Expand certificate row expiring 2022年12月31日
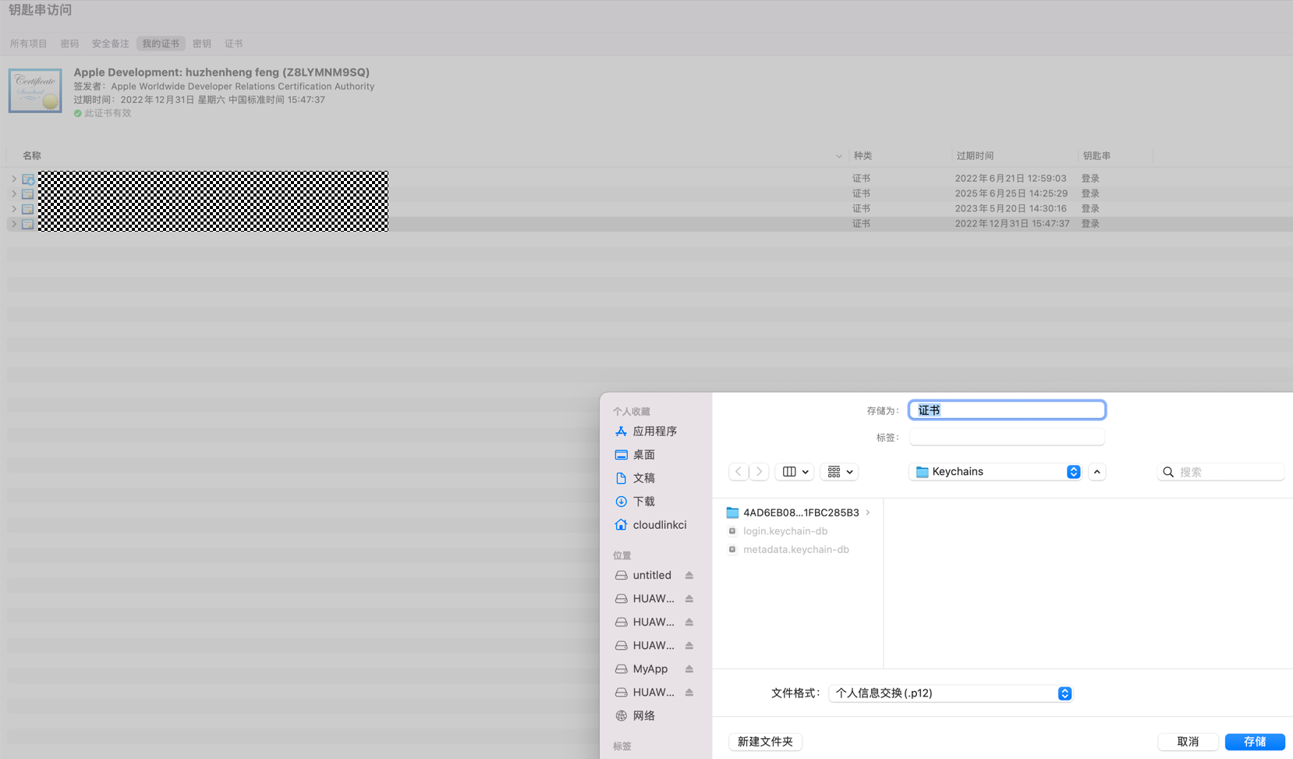This screenshot has width=1293, height=759. coord(14,224)
